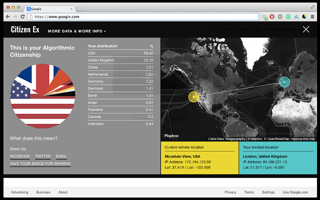This screenshot has width=320, height=200.
Task: Open the Chrome hamburger menu
Action: pos(313,16)
